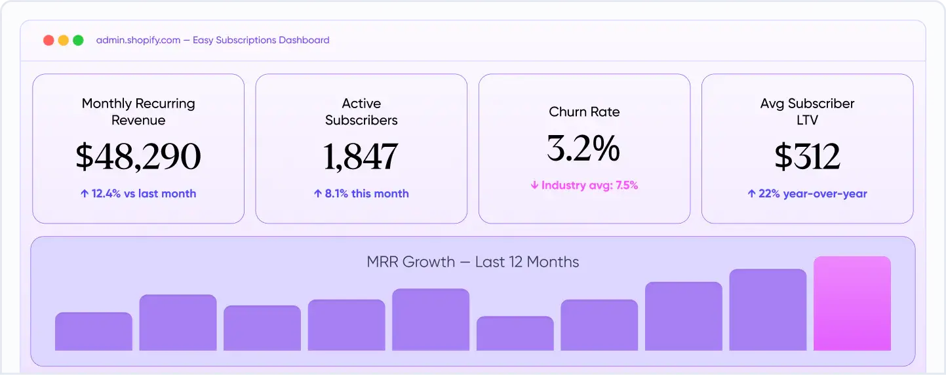
Task: Click the red close window dot
Action: (x=49, y=40)
